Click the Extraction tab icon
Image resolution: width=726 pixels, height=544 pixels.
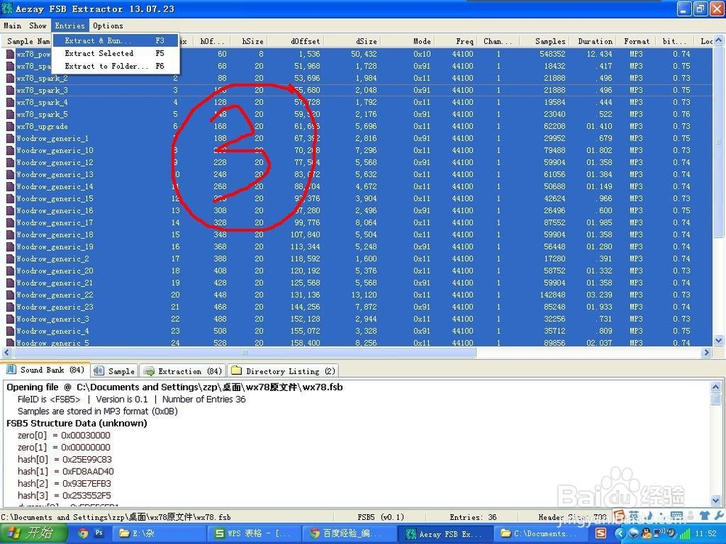point(149,371)
